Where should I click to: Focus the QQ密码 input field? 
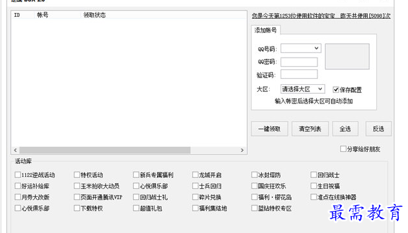(x=299, y=62)
